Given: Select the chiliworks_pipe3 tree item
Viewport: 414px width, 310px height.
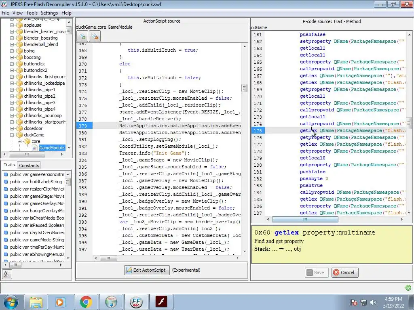Looking at the screenshot, I should 40,103.
